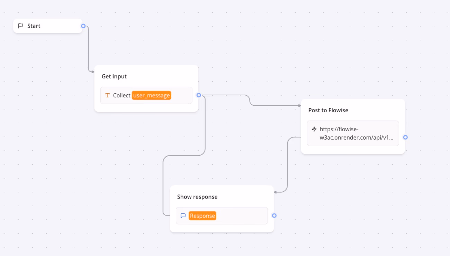Click the flag icon in the Start node
This screenshot has width=450, height=256.
[x=20, y=26]
